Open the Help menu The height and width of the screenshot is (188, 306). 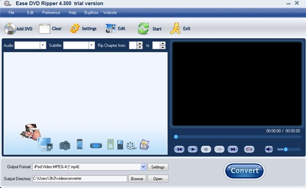tap(72, 13)
